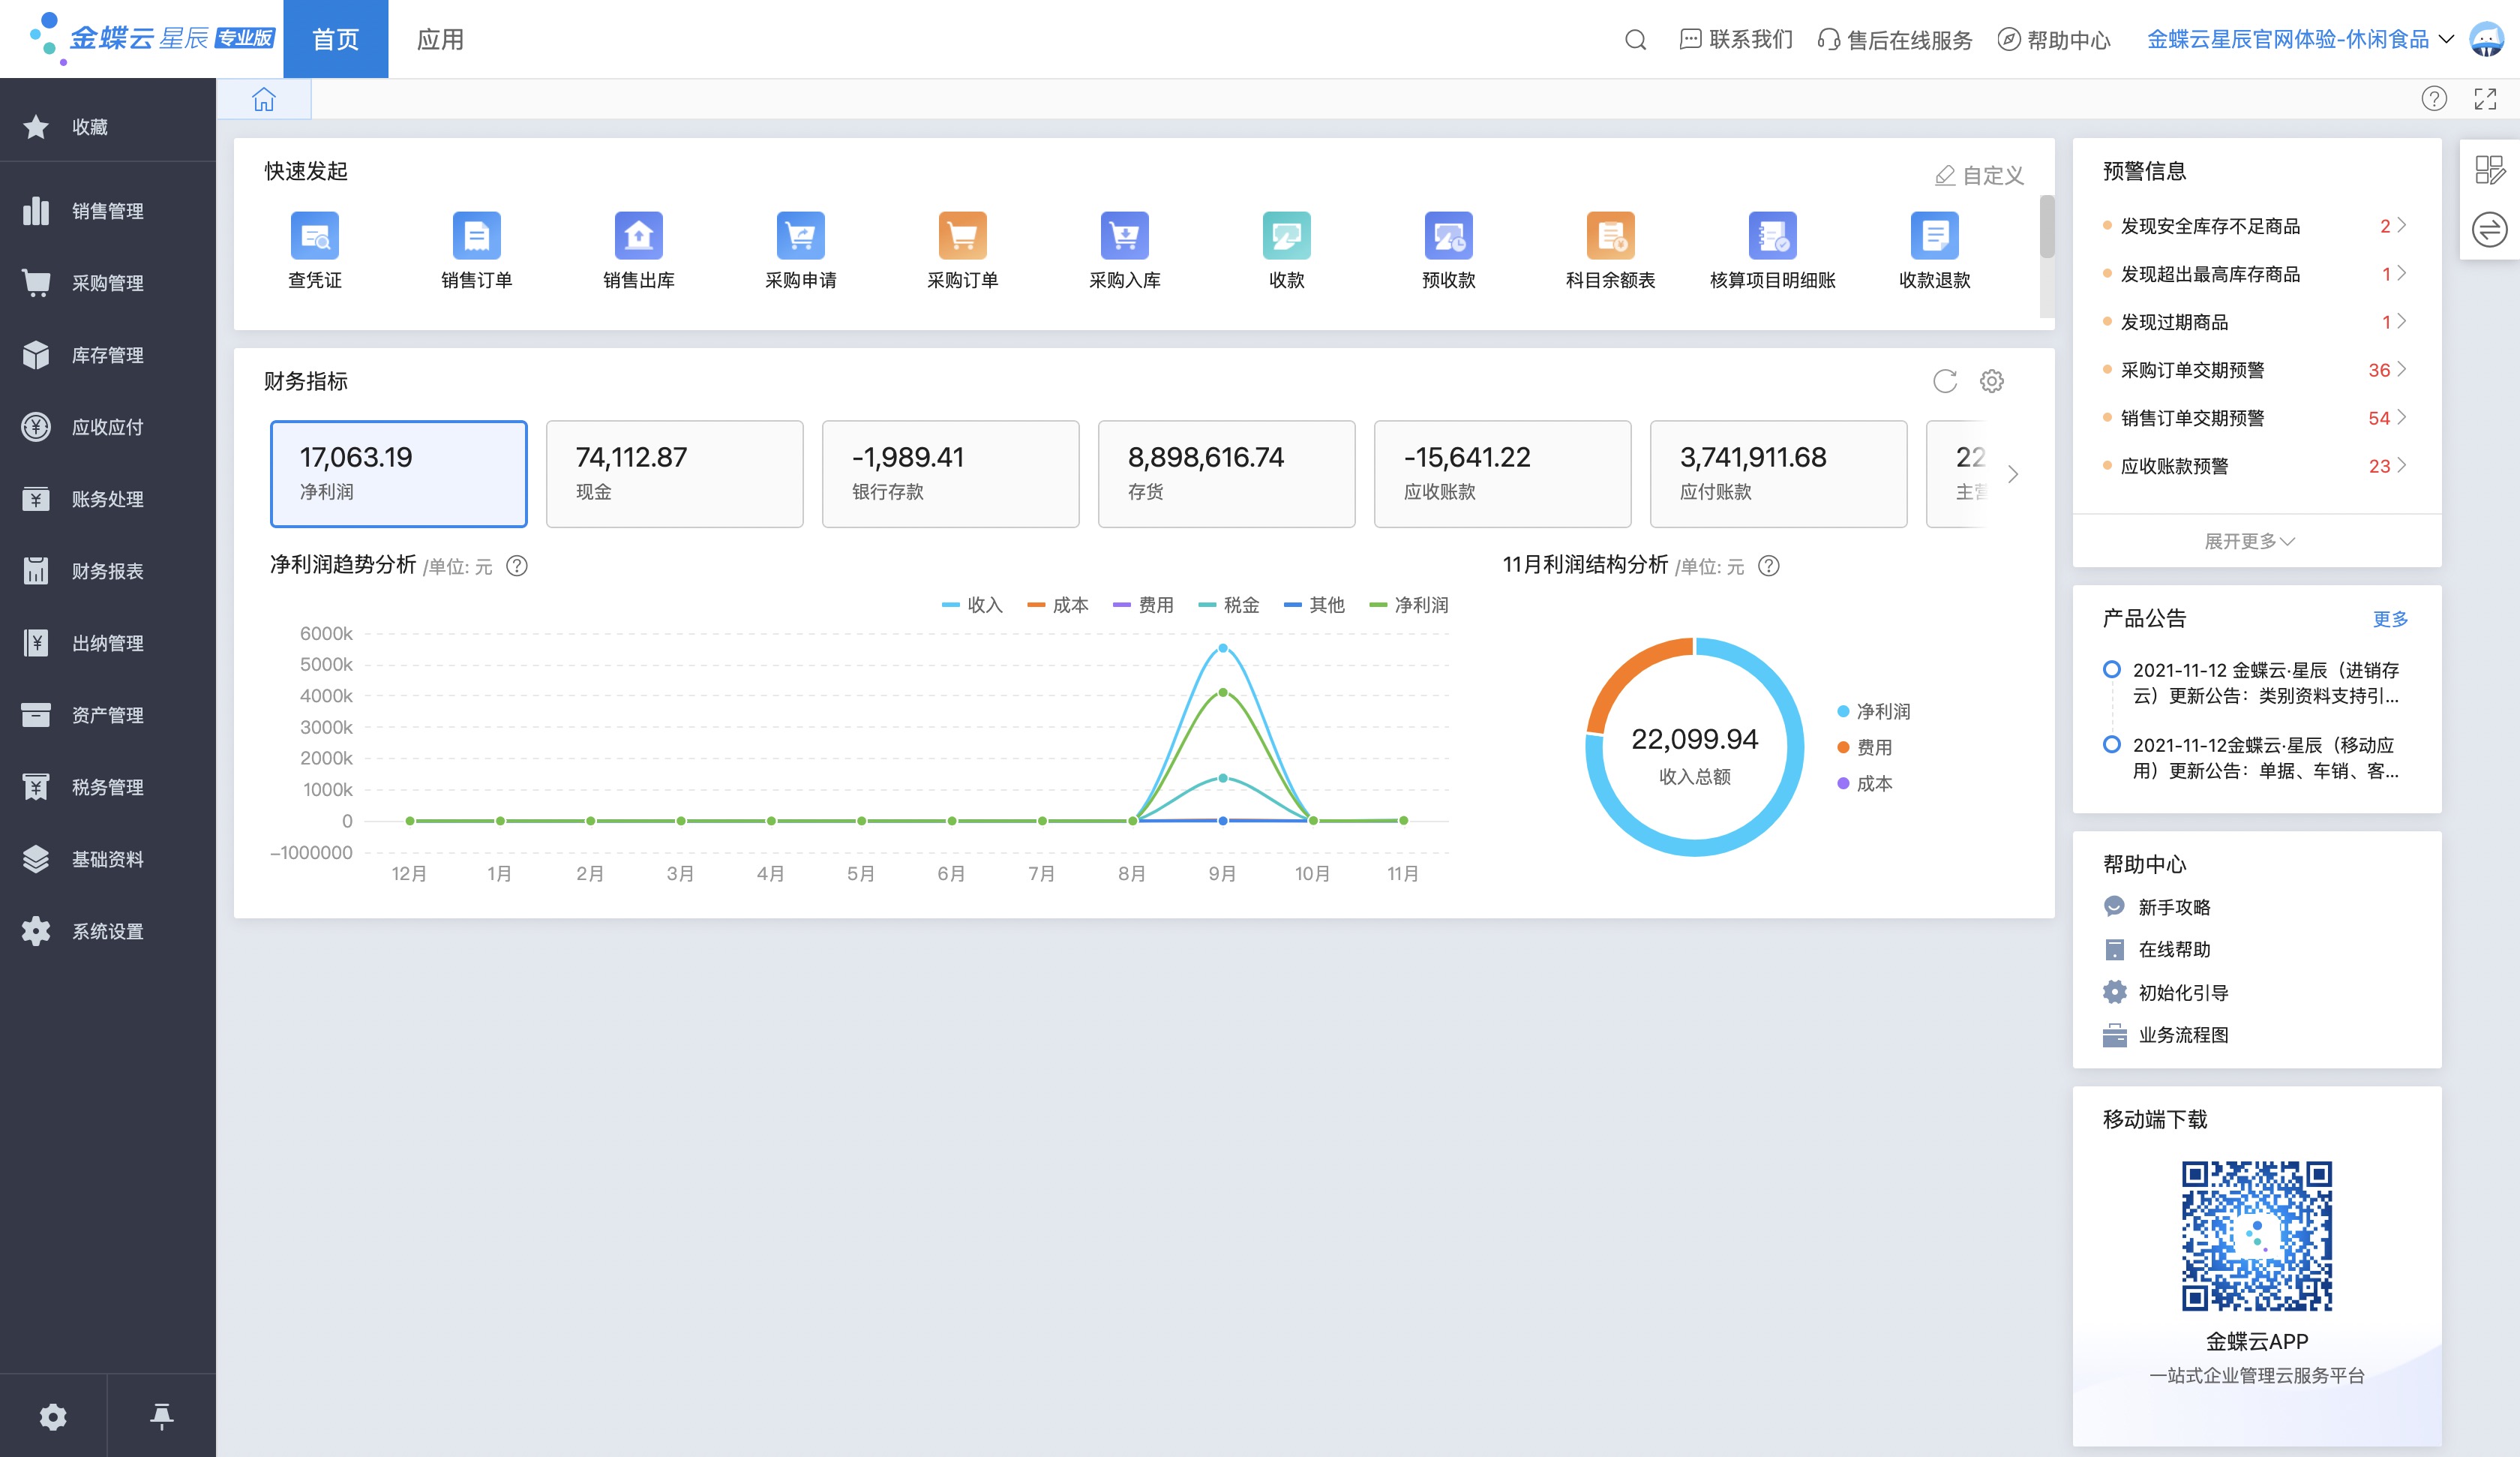Click the refresh icon in 财务指标
Screen dimensions: 2520x1457
tap(1944, 381)
